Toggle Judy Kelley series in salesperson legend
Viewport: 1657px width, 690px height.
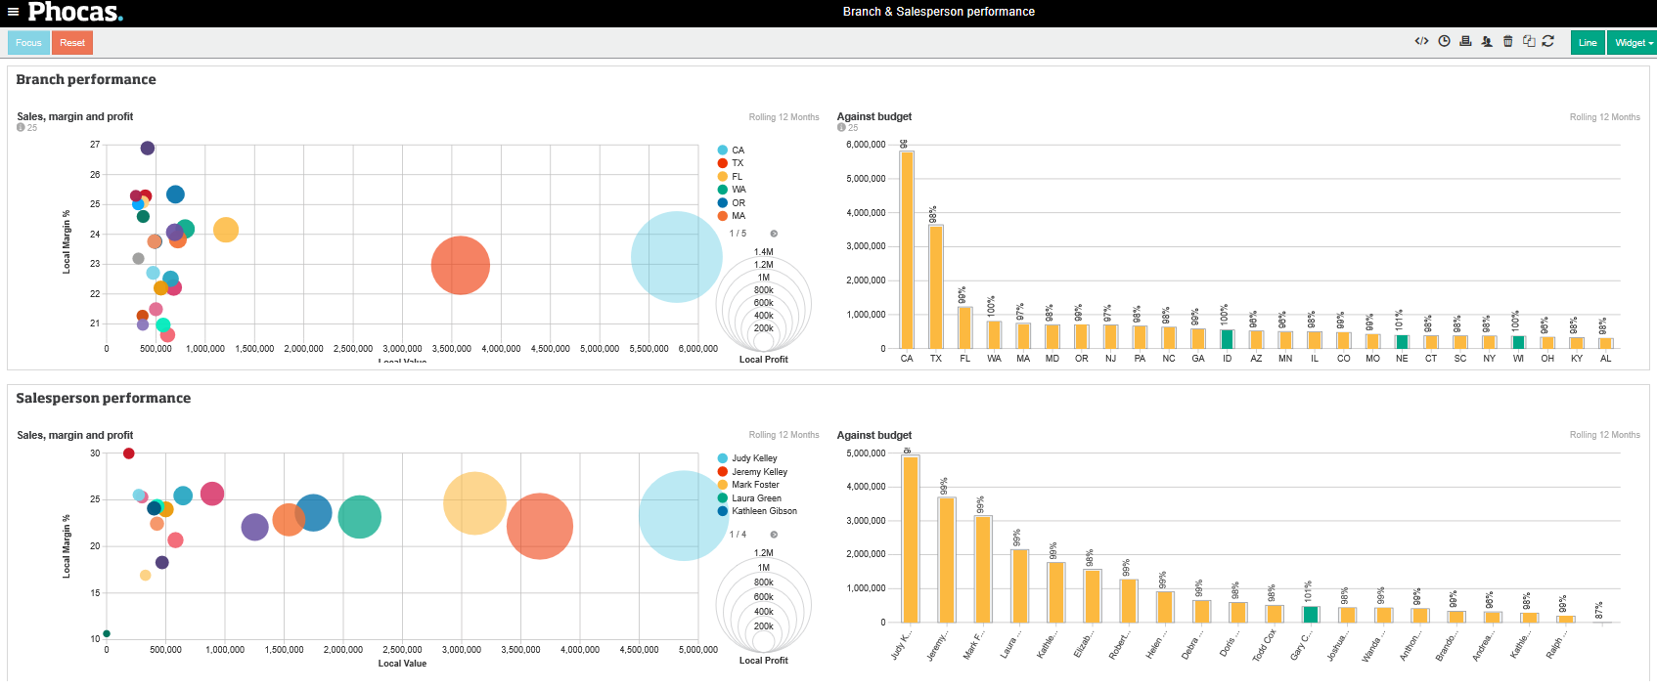click(x=754, y=458)
